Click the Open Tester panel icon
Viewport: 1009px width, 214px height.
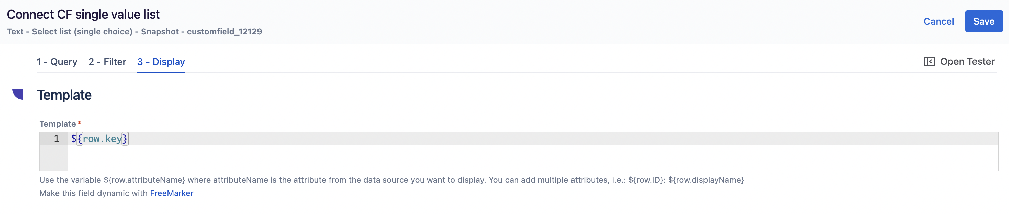point(929,62)
